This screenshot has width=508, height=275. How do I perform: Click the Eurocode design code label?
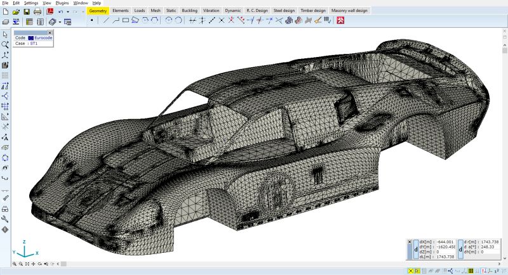coord(43,38)
